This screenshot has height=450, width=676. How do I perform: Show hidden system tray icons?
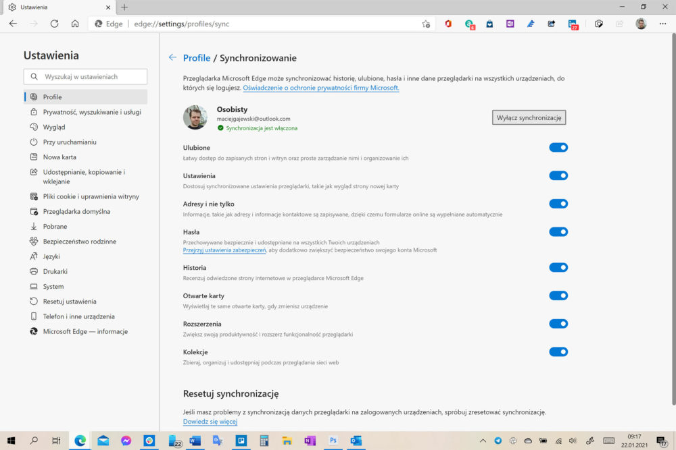(x=483, y=441)
